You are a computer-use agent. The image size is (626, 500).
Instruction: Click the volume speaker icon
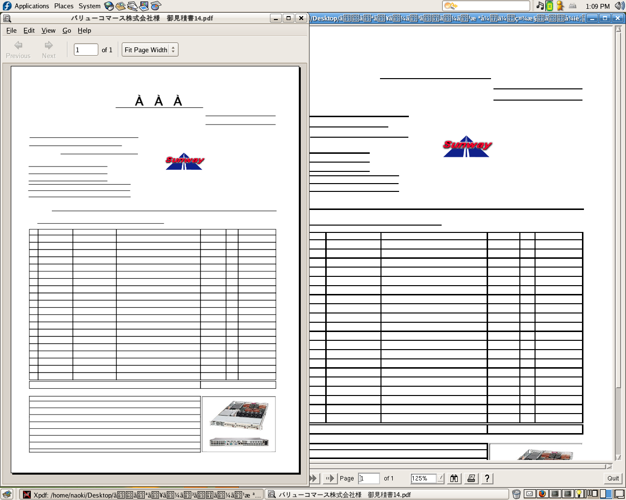619,6
